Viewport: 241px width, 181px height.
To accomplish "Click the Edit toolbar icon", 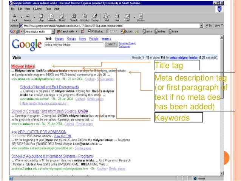I will [127, 18].
